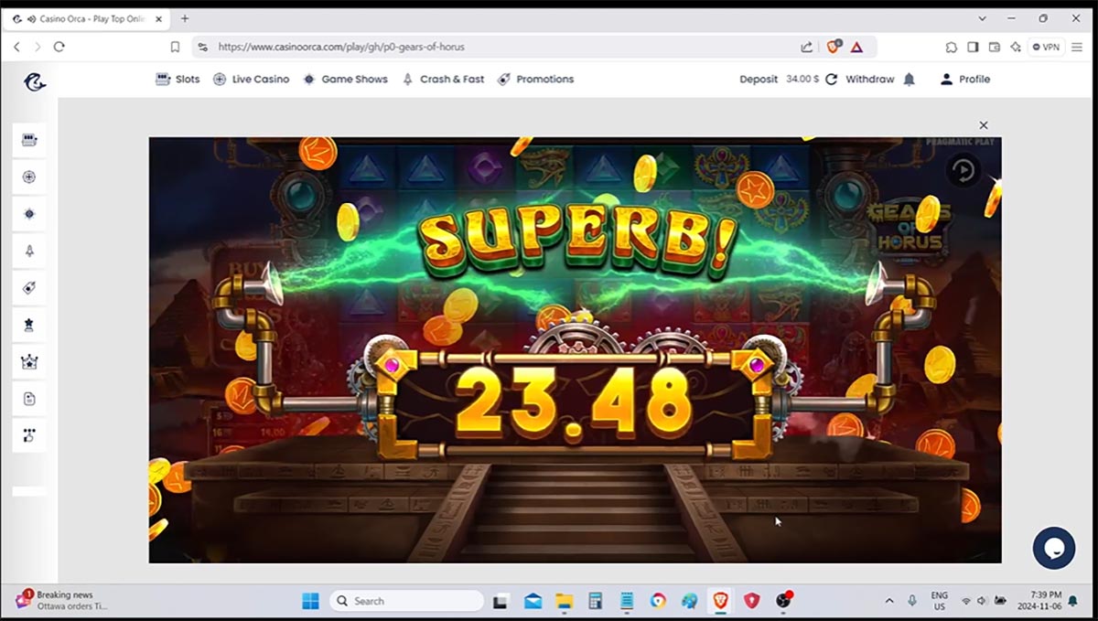The width and height of the screenshot is (1098, 621).
Task: Open the Slots menu item
Action: point(178,80)
